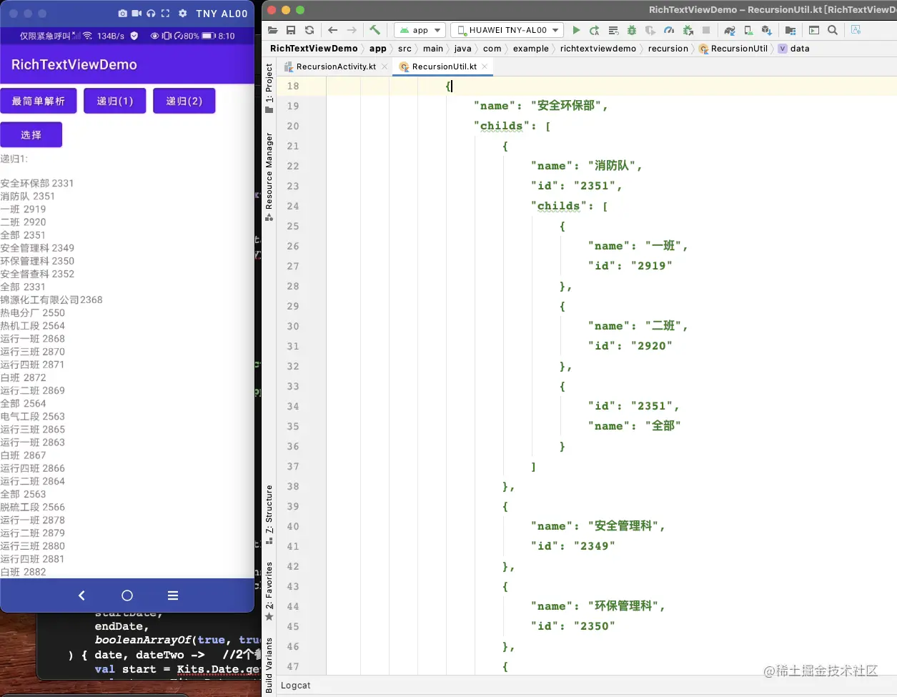Click the recursion breadcrumb item

click(x=668, y=49)
